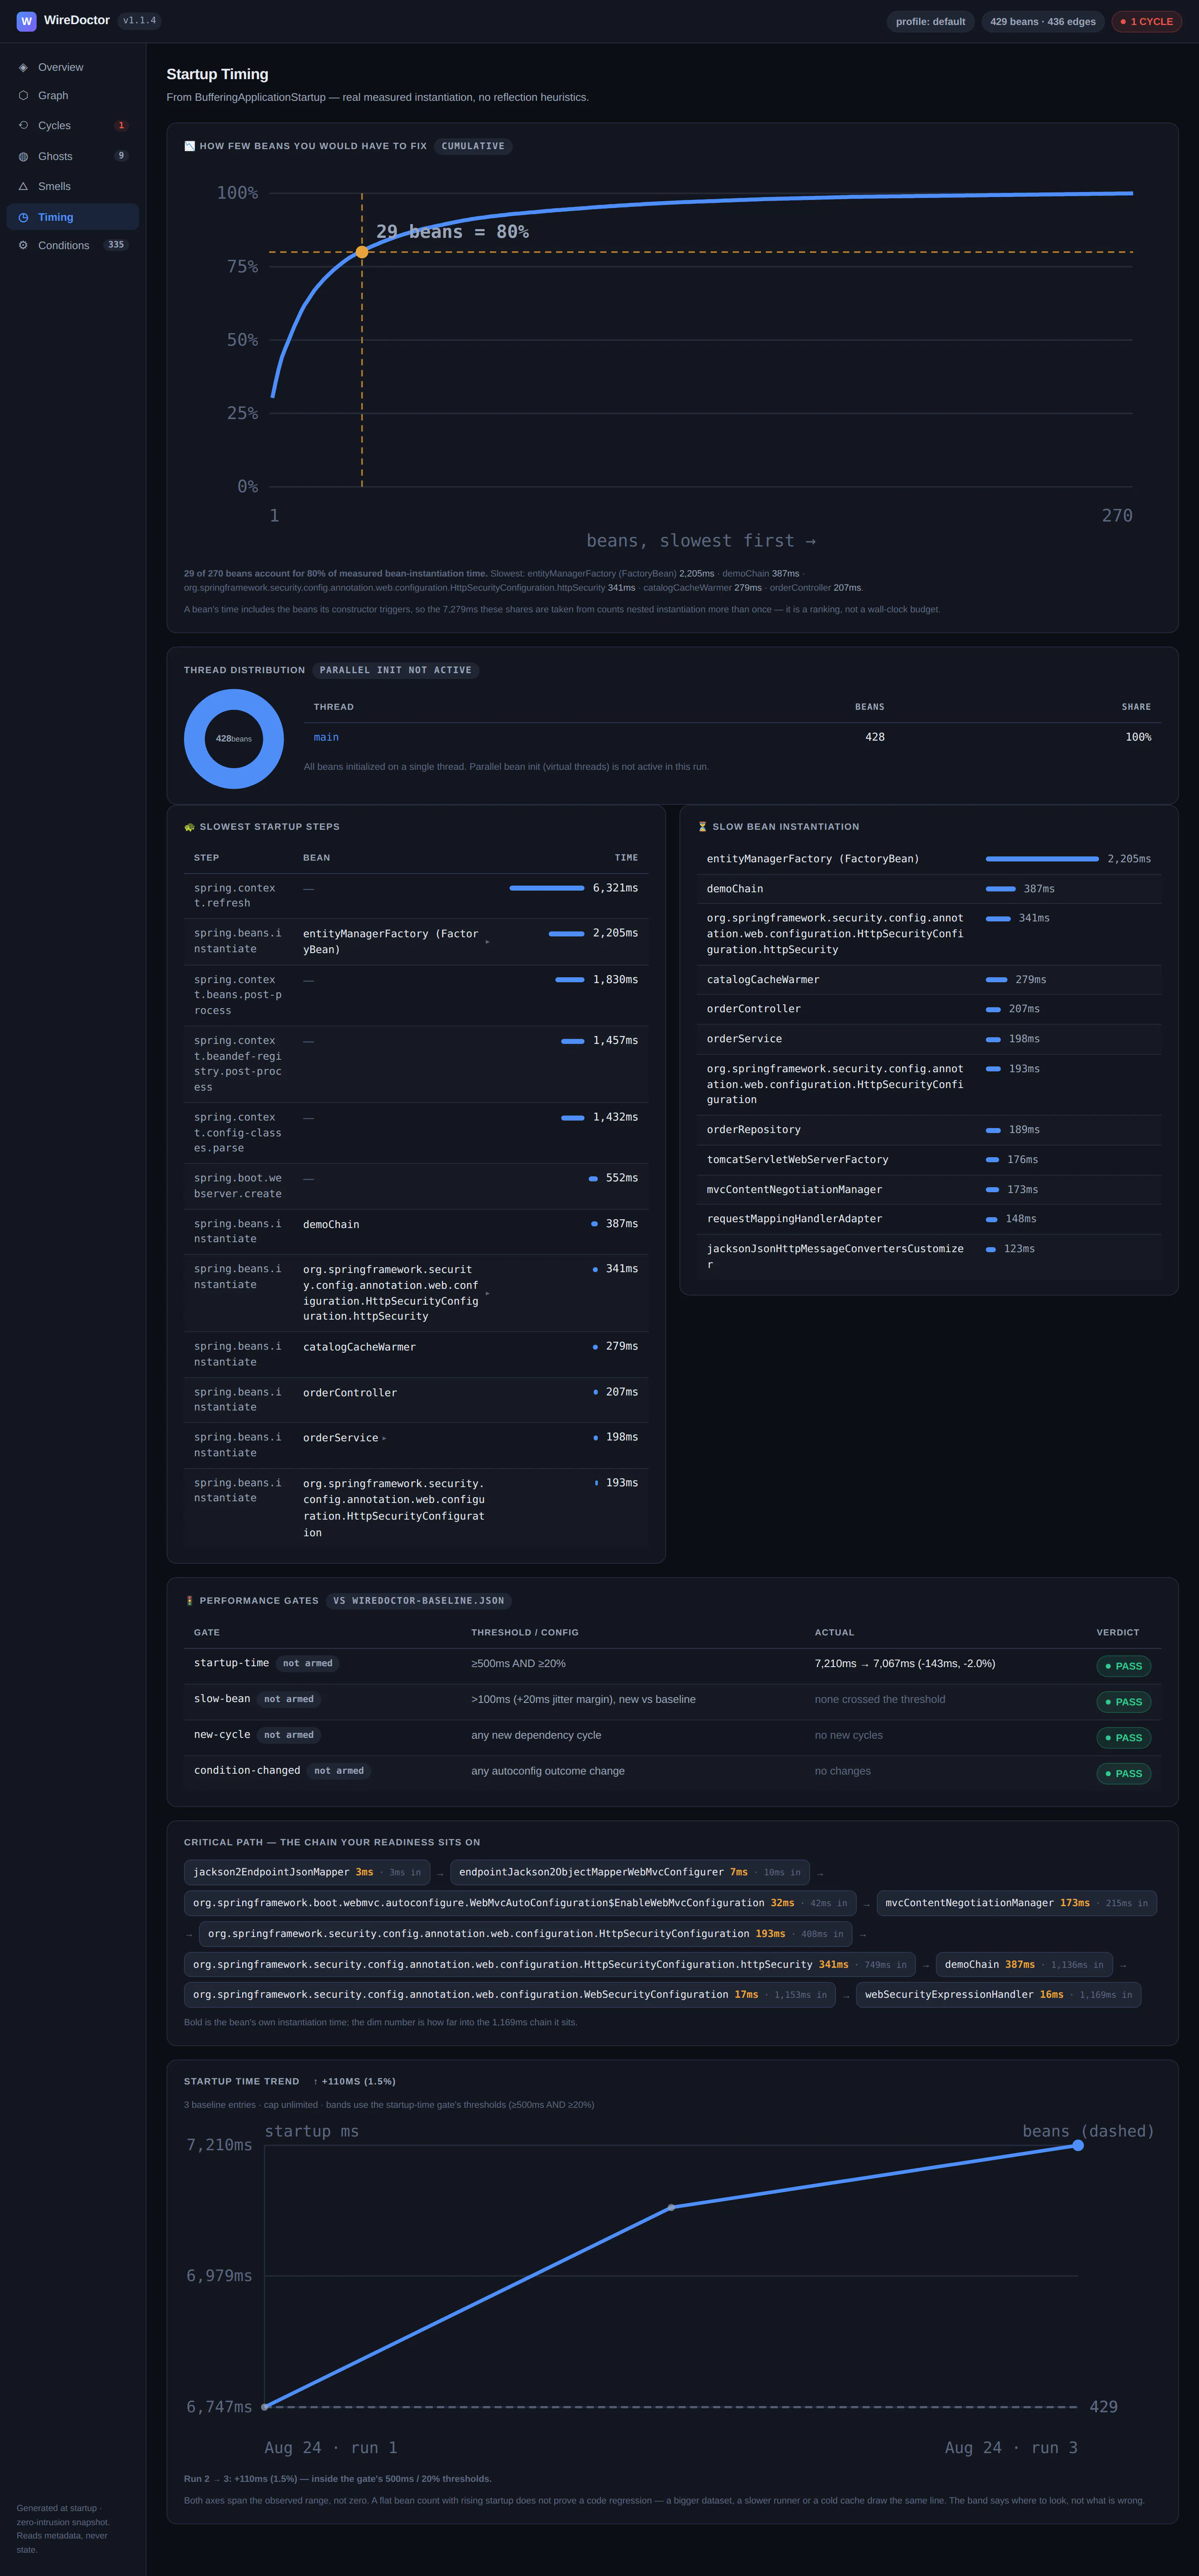Viewport: 1199px width, 2576px height.
Task: Expand the HttpSecurityConfiguration.httpSecurity row disclosure triangle
Action: [x=488, y=1294]
